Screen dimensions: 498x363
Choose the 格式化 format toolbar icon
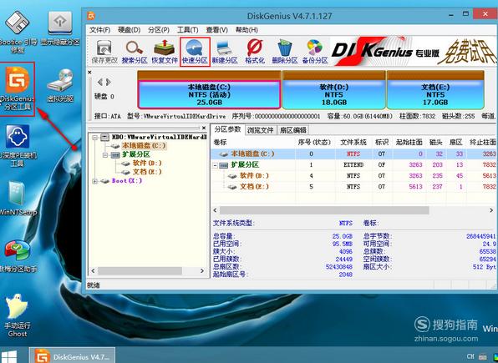(255, 52)
